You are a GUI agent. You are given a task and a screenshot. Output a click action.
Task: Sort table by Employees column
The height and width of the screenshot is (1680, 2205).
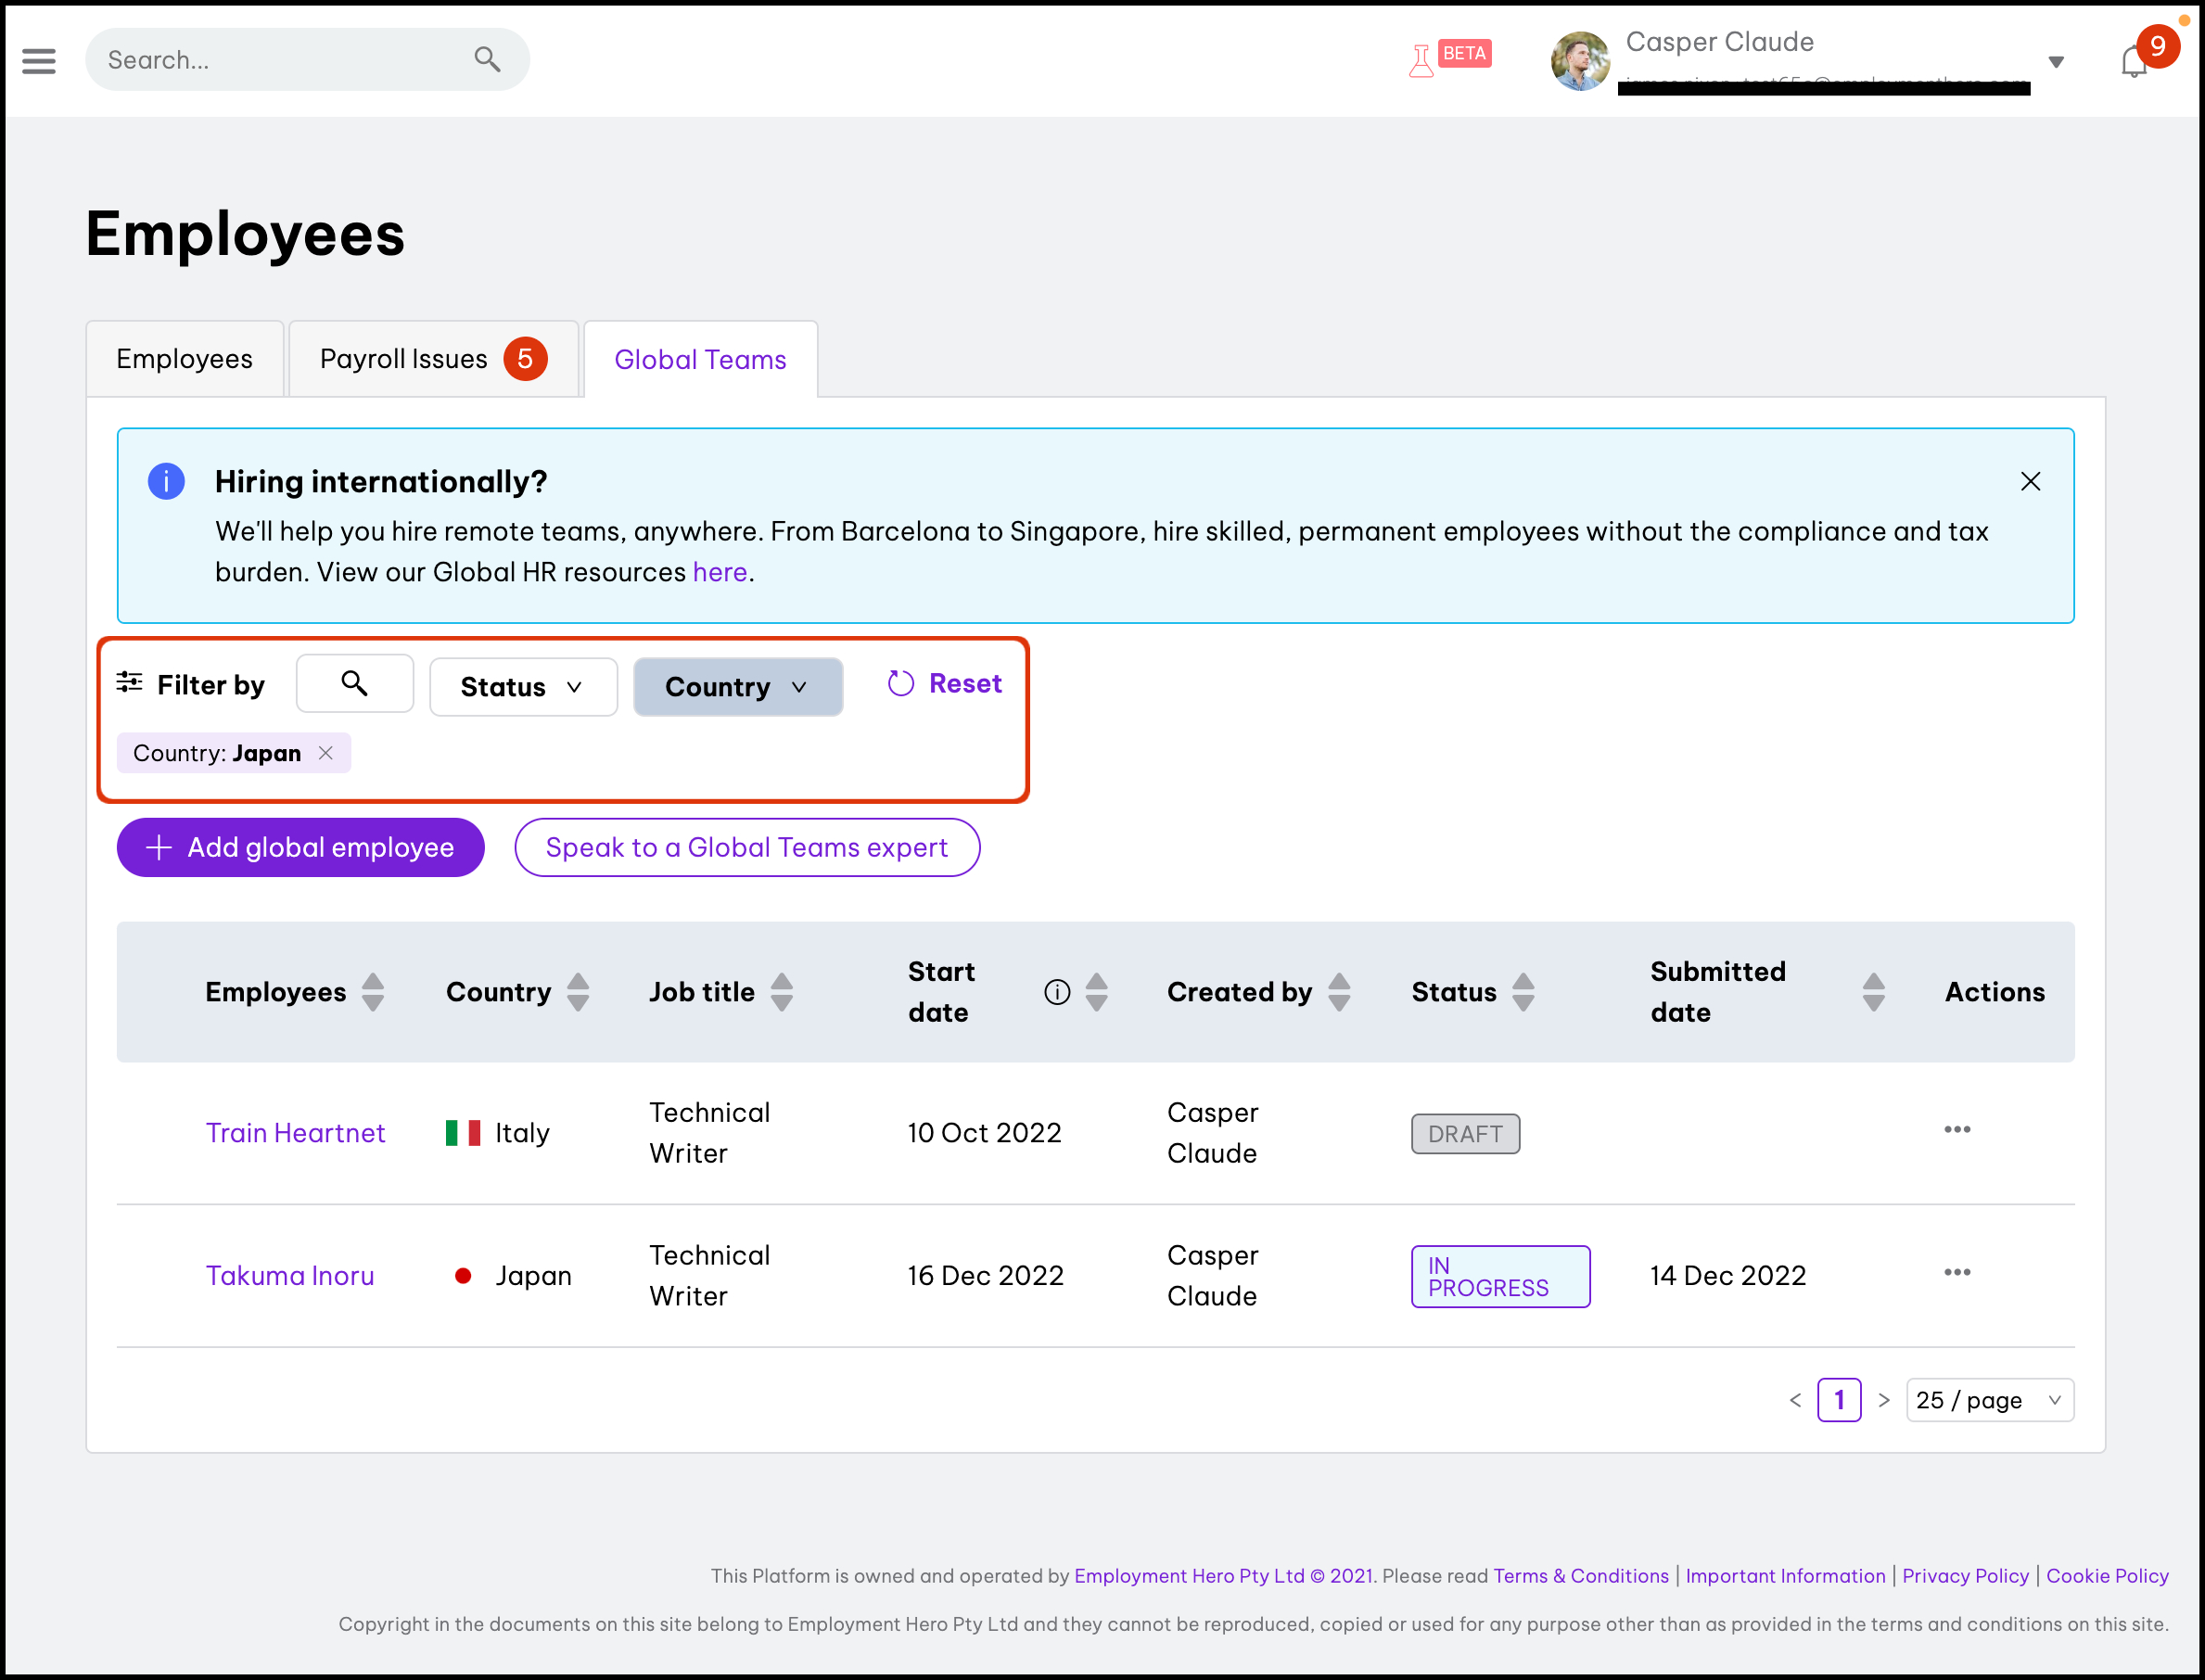(x=373, y=992)
